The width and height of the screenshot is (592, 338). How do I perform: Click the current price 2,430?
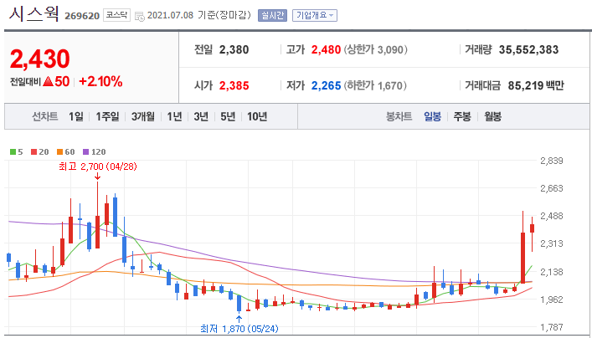pos(40,59)
